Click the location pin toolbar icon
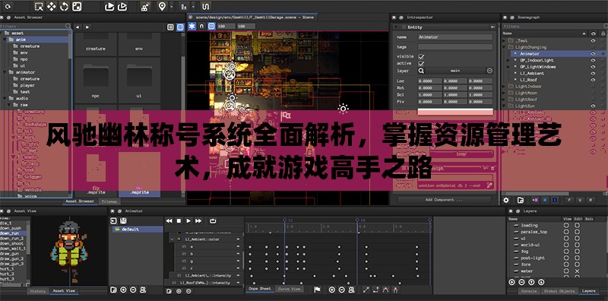608x301 pixels. tap(162, 6)
